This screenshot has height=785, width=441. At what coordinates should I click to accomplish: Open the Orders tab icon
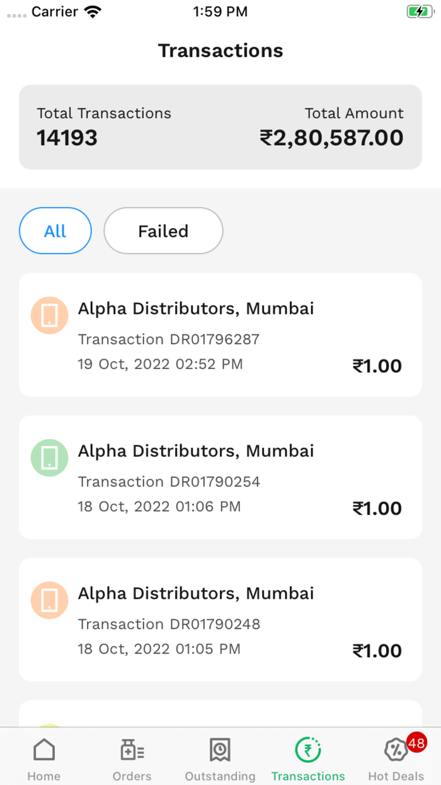(x=132, y=751)
